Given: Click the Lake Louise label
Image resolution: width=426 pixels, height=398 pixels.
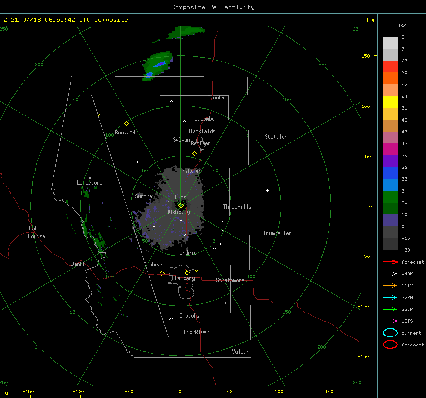Looking at the screenshot, I should point(36,232).
